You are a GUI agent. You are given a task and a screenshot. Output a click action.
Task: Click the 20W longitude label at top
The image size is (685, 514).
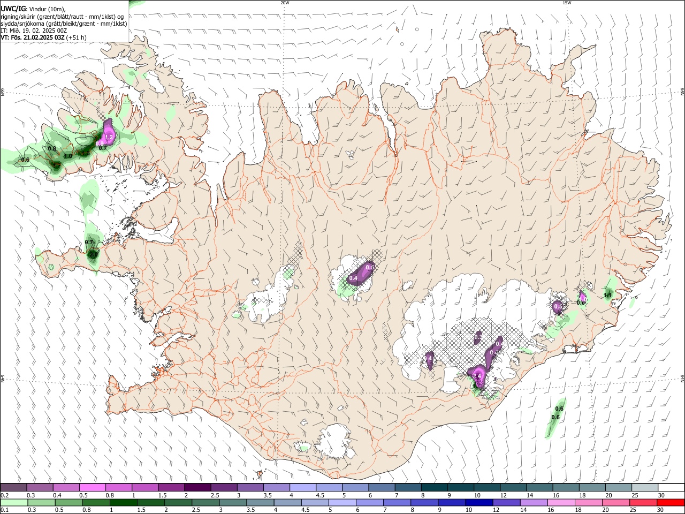tap(285, 3)
